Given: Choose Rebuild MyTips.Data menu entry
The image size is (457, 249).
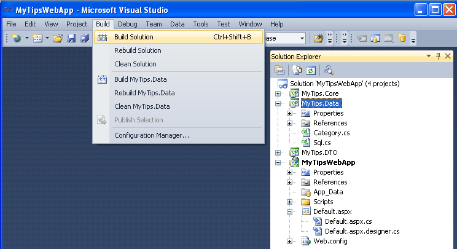Looking at the screenshot, I should (x=144, y=93).
